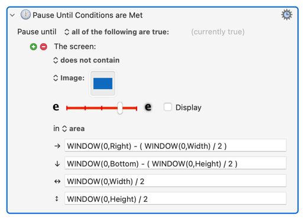Enable the Display checkbox

(168, 107)
